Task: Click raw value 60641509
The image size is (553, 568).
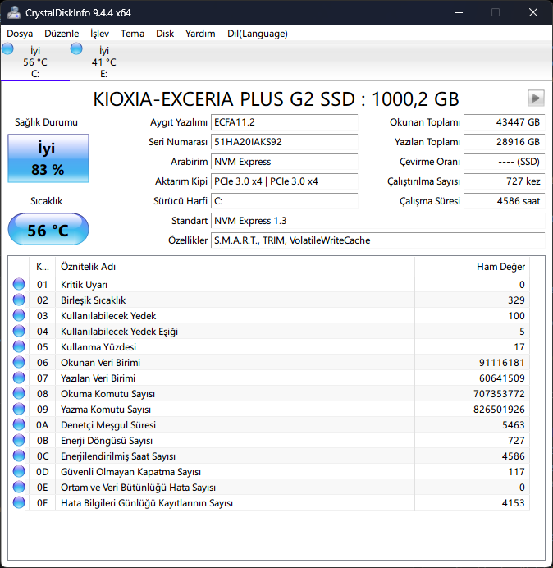Action: coord(501,378)
